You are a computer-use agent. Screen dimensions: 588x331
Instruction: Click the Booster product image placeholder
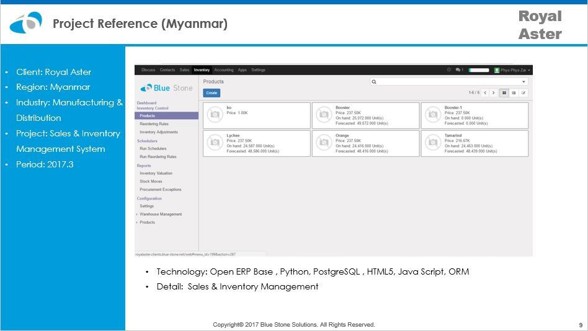coord(324,115)
